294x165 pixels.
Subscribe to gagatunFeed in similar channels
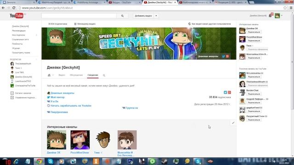(254, 111)
